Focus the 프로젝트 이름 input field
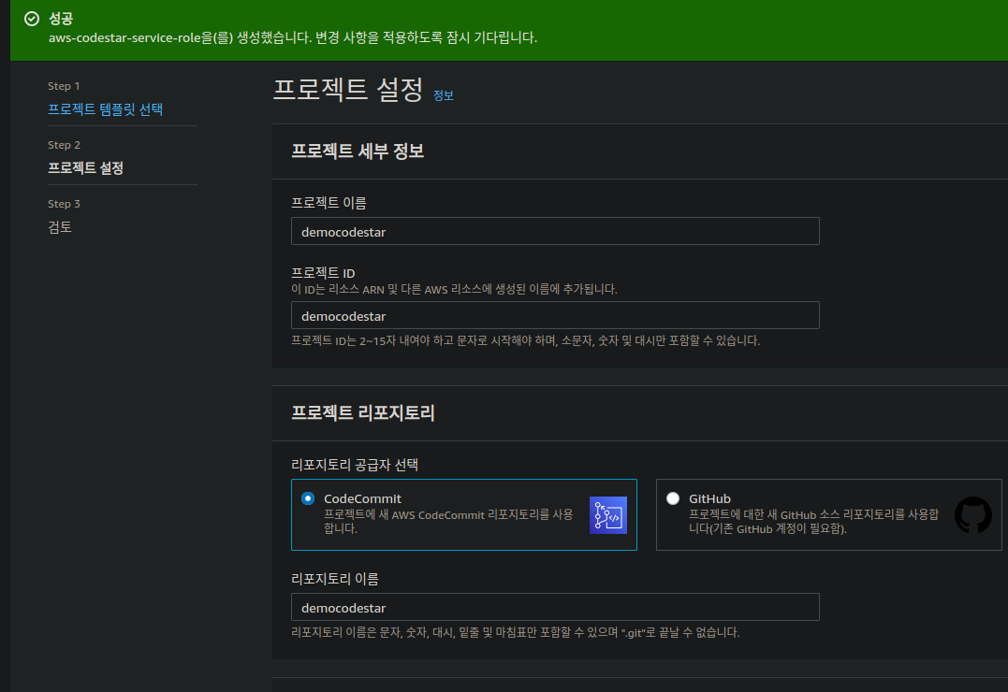The width and height of the screenshot is (1008, 692). point(555,231)
